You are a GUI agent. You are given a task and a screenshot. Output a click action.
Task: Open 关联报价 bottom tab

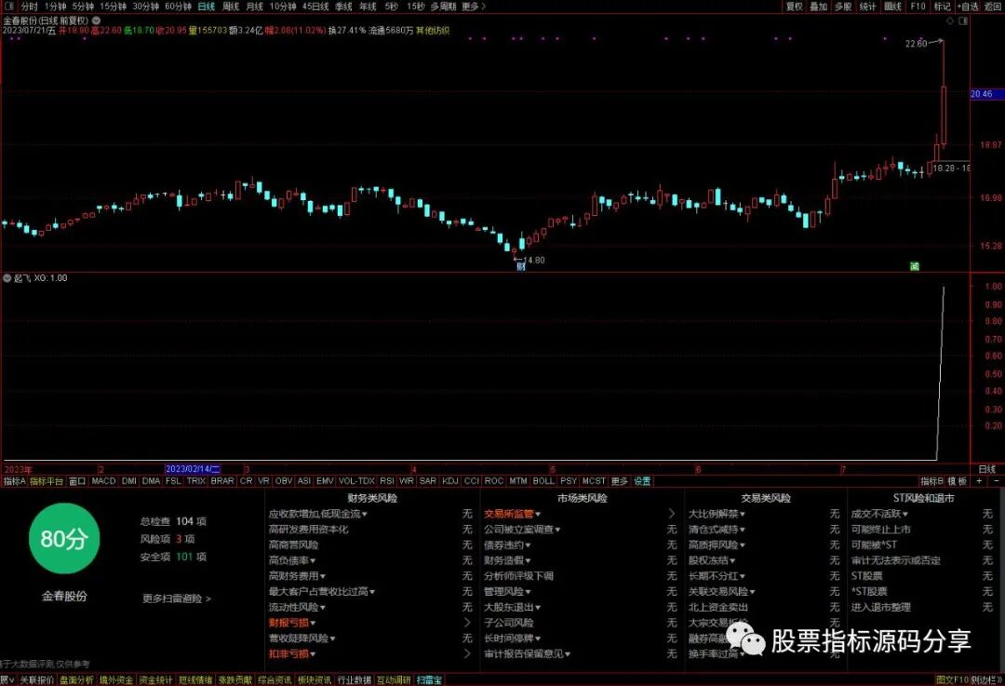[36, 680]
